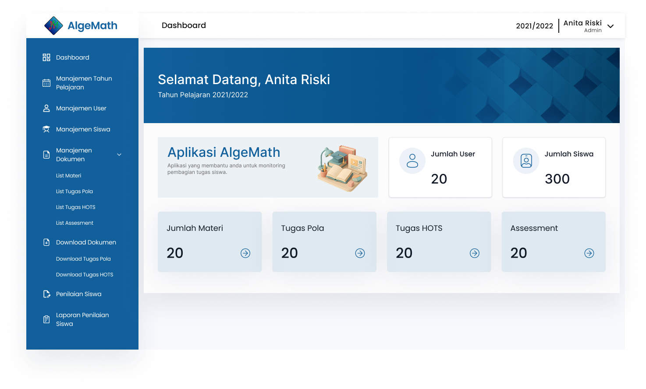Click the calendar icon for Manajemen Tahun Pelajaran
Viewport: 646px width, 389px height.
tap(46, 83)
